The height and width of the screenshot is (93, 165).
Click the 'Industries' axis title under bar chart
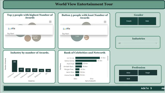(x=31, y=81)
